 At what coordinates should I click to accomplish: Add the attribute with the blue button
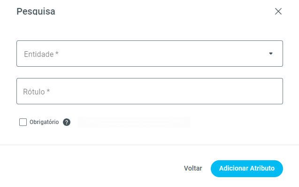pyautogui.click(x=247, y=169)
